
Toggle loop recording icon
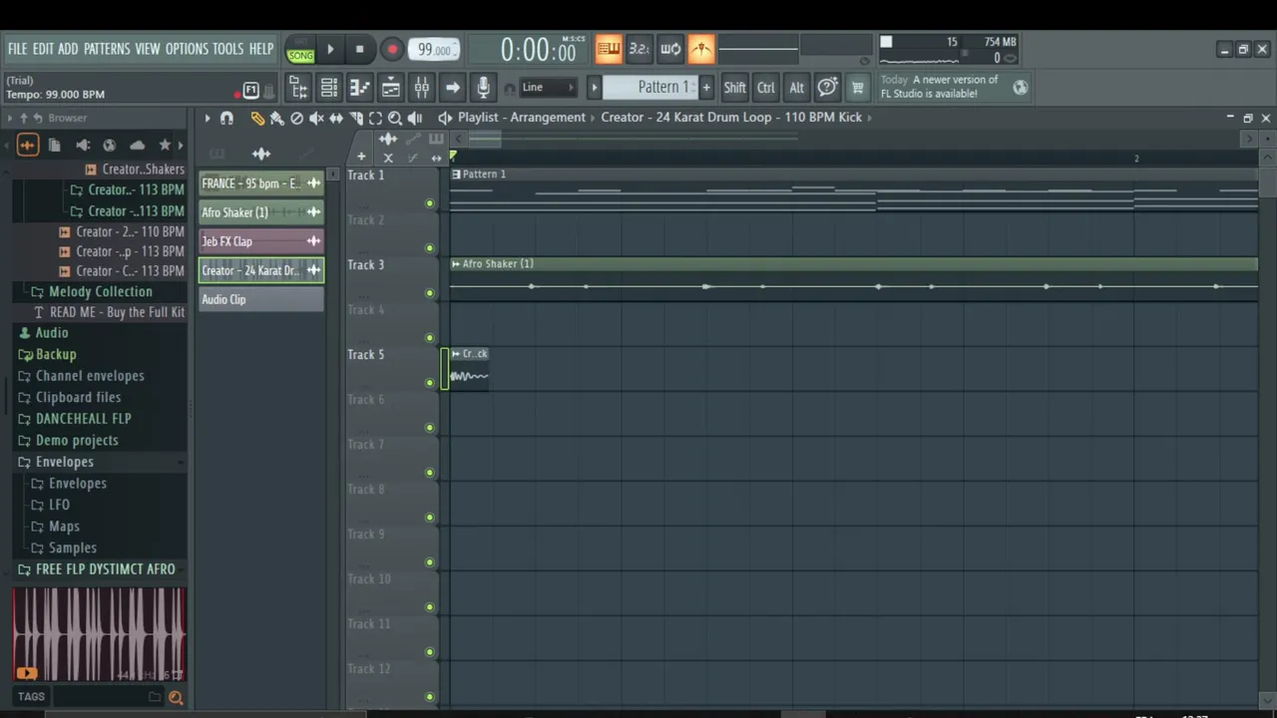(x=670, y=49)
